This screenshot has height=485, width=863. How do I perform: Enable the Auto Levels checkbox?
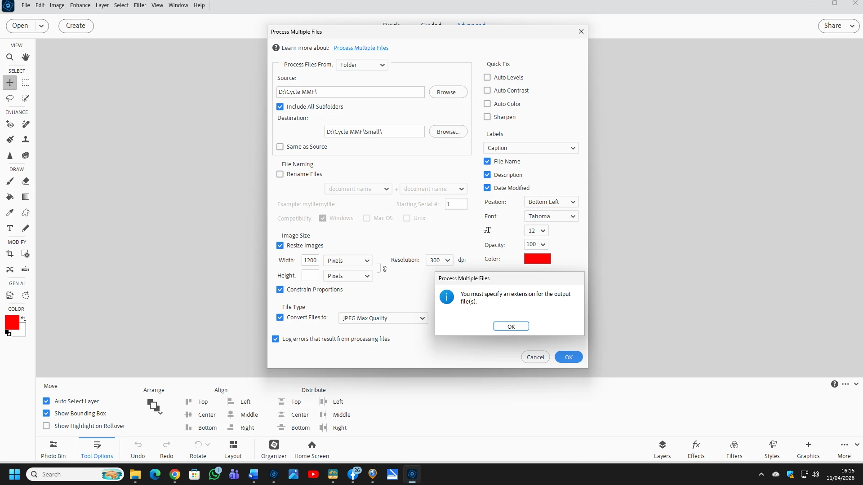click(487, 77)
